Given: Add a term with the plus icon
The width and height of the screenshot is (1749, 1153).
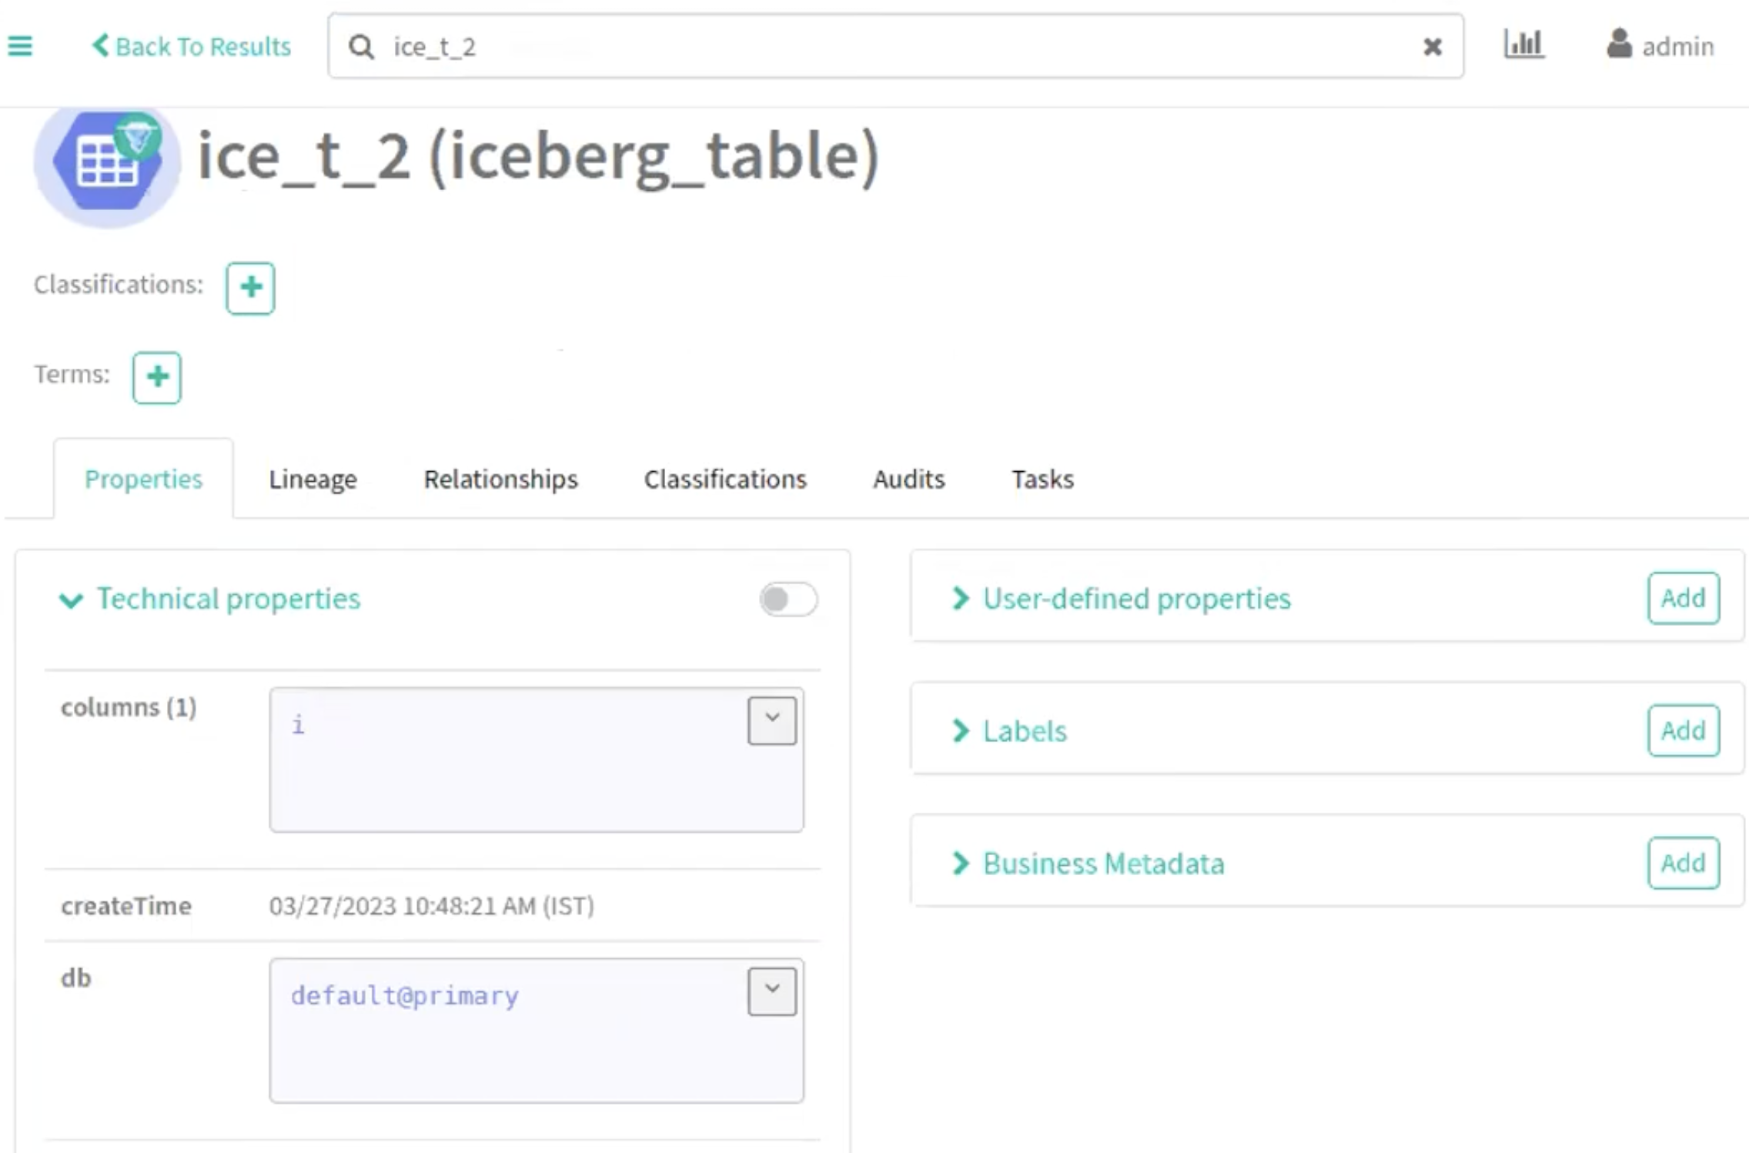Looking at the screenshot, I should coord(157,377).
